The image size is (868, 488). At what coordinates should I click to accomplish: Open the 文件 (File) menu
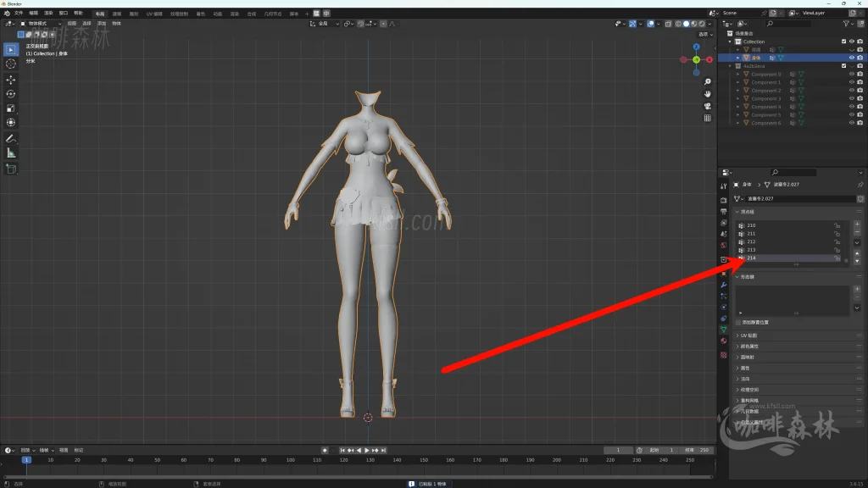(19, 14)
